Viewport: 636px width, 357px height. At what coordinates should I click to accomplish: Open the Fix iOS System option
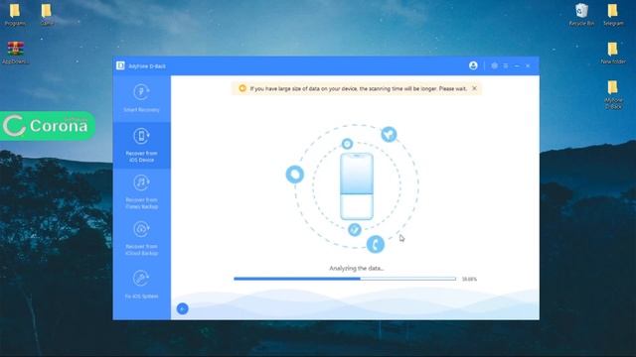[x=141, y=285]
